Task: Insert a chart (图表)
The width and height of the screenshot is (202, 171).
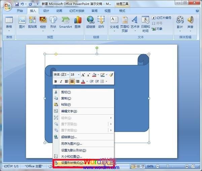Action: point(77,22)
